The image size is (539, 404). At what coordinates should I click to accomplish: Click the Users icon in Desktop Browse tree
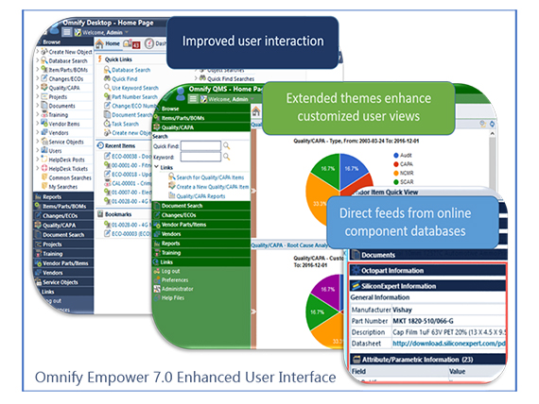click(44, 150)
